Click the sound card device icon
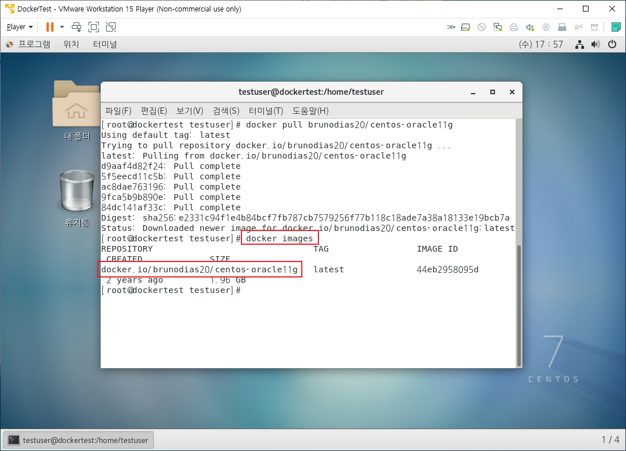 530,27
